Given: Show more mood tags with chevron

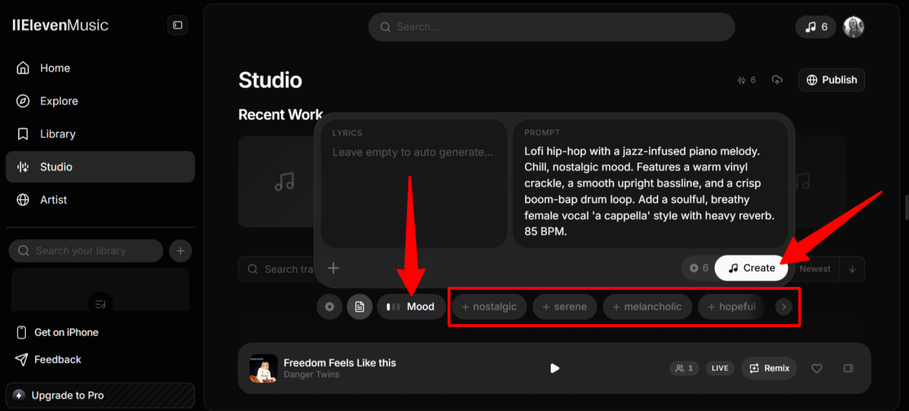Looking at the screenshot, I should point(784,307).
